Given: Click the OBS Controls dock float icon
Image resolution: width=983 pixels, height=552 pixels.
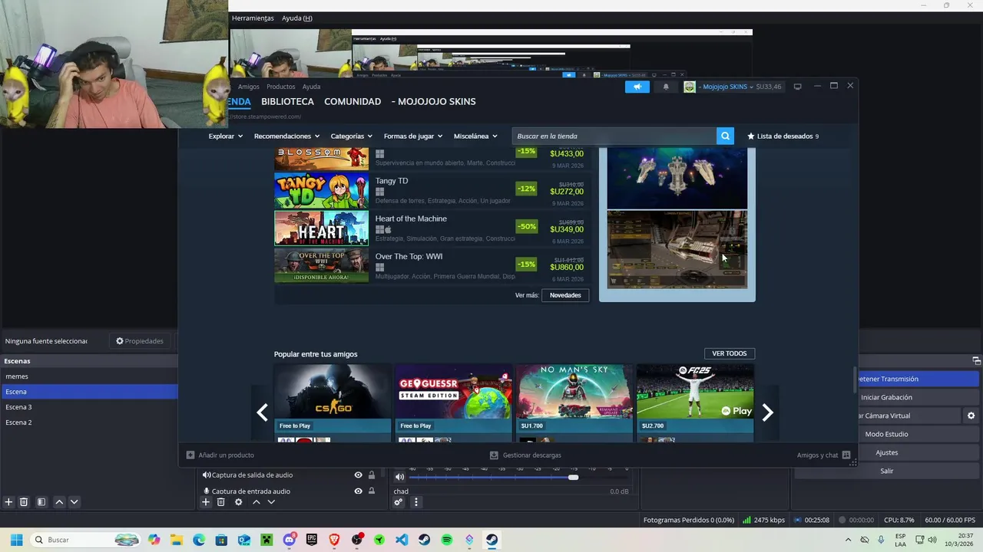Looking at the screenshot, I should 976,361.
